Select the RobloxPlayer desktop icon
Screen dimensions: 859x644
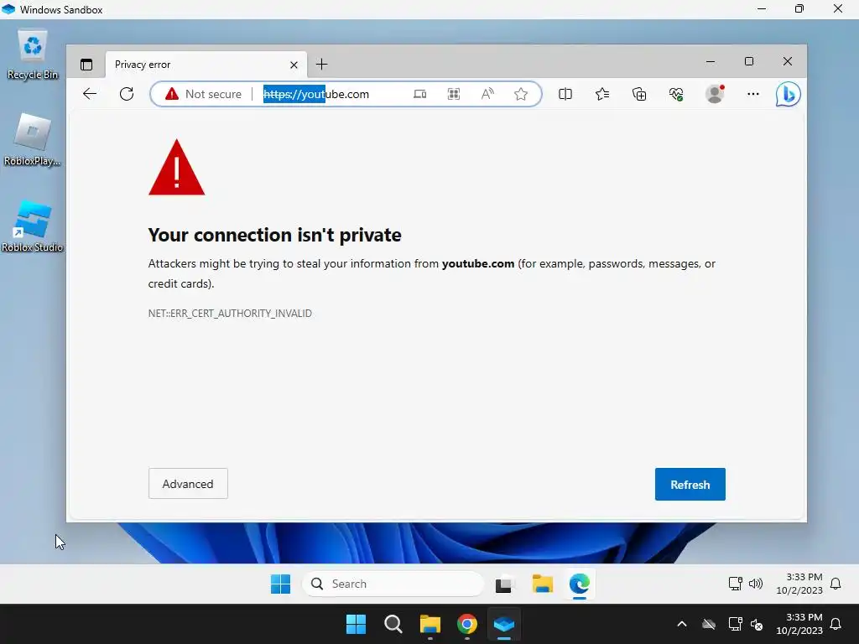33,140
